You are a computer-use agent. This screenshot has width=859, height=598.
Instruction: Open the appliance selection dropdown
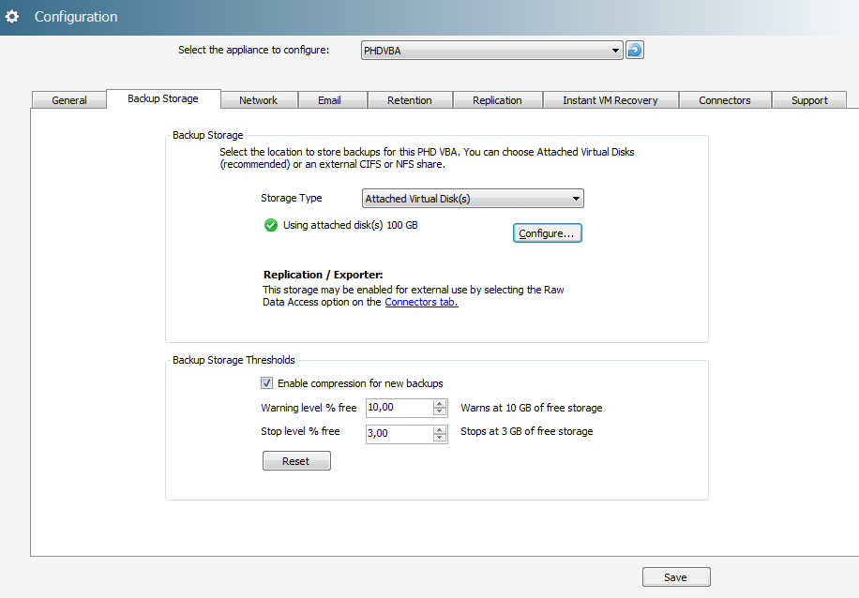615,51
